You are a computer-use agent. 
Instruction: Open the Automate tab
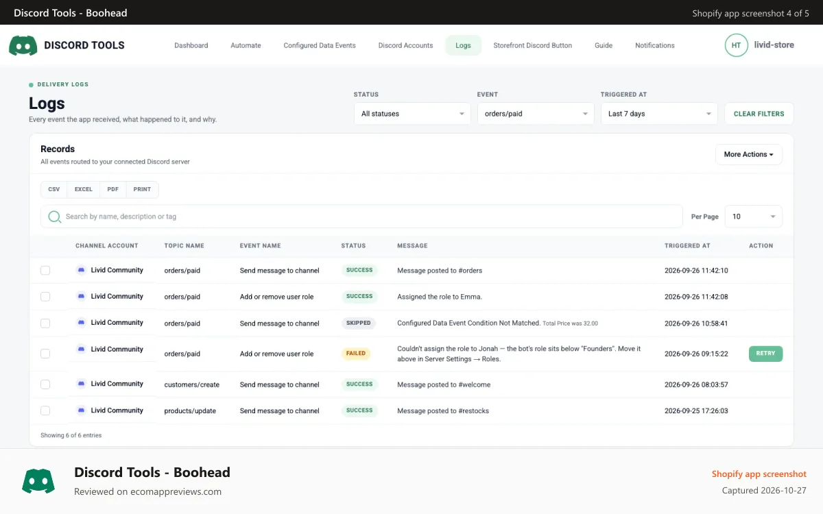(246, 45)
